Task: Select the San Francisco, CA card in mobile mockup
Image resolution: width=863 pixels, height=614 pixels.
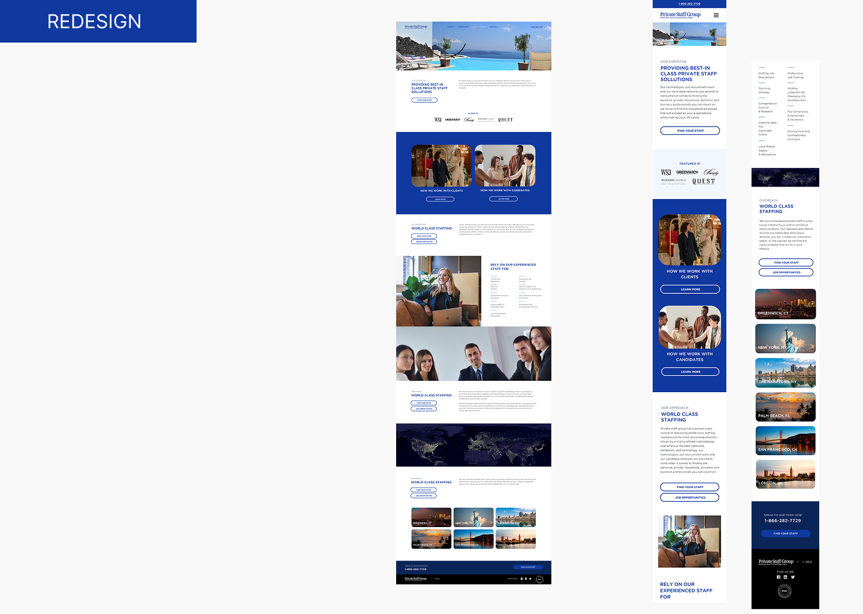Action: 786,441
